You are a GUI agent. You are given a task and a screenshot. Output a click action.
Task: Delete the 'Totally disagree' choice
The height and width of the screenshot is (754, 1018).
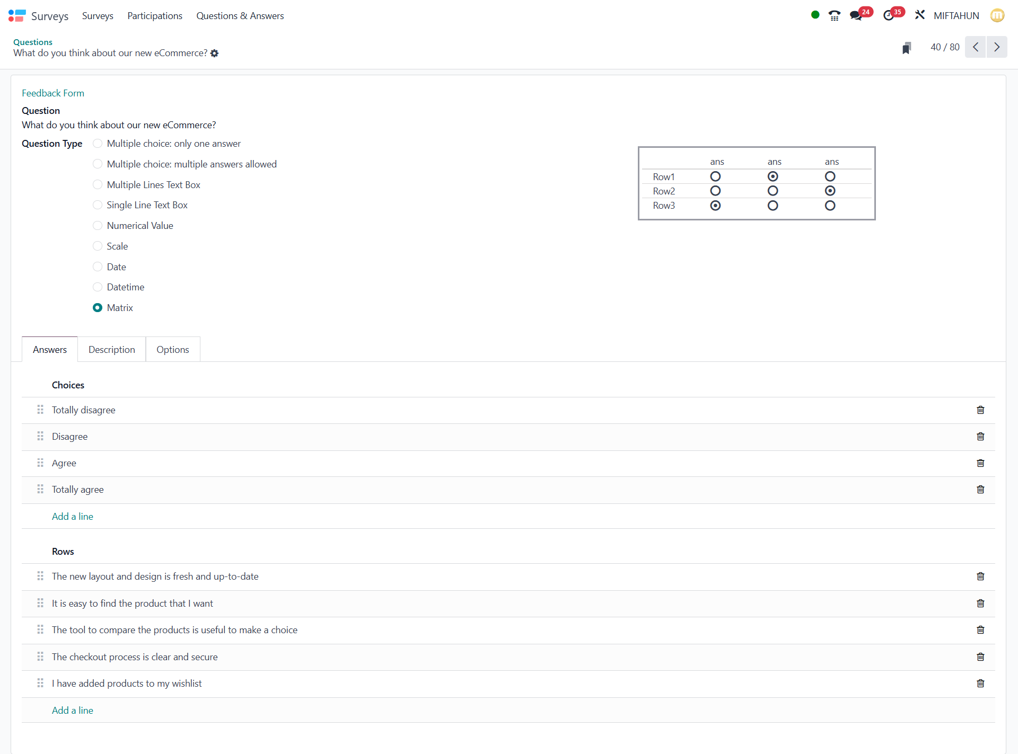(980, 410)
